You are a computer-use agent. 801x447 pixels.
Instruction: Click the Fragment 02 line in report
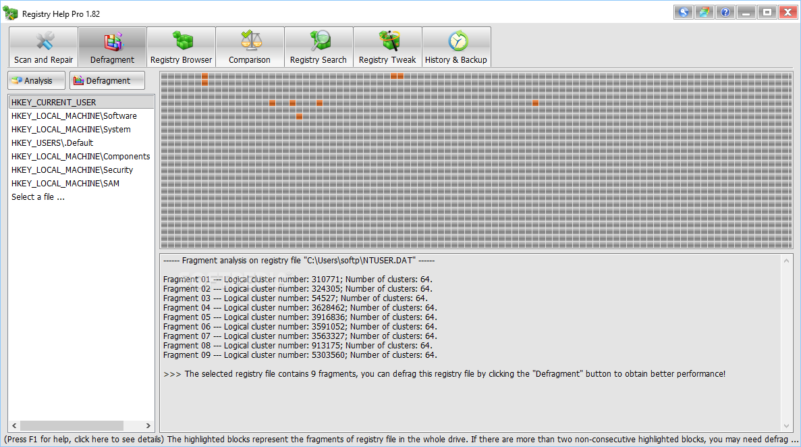pyautogui.click(x=298, y=289)
